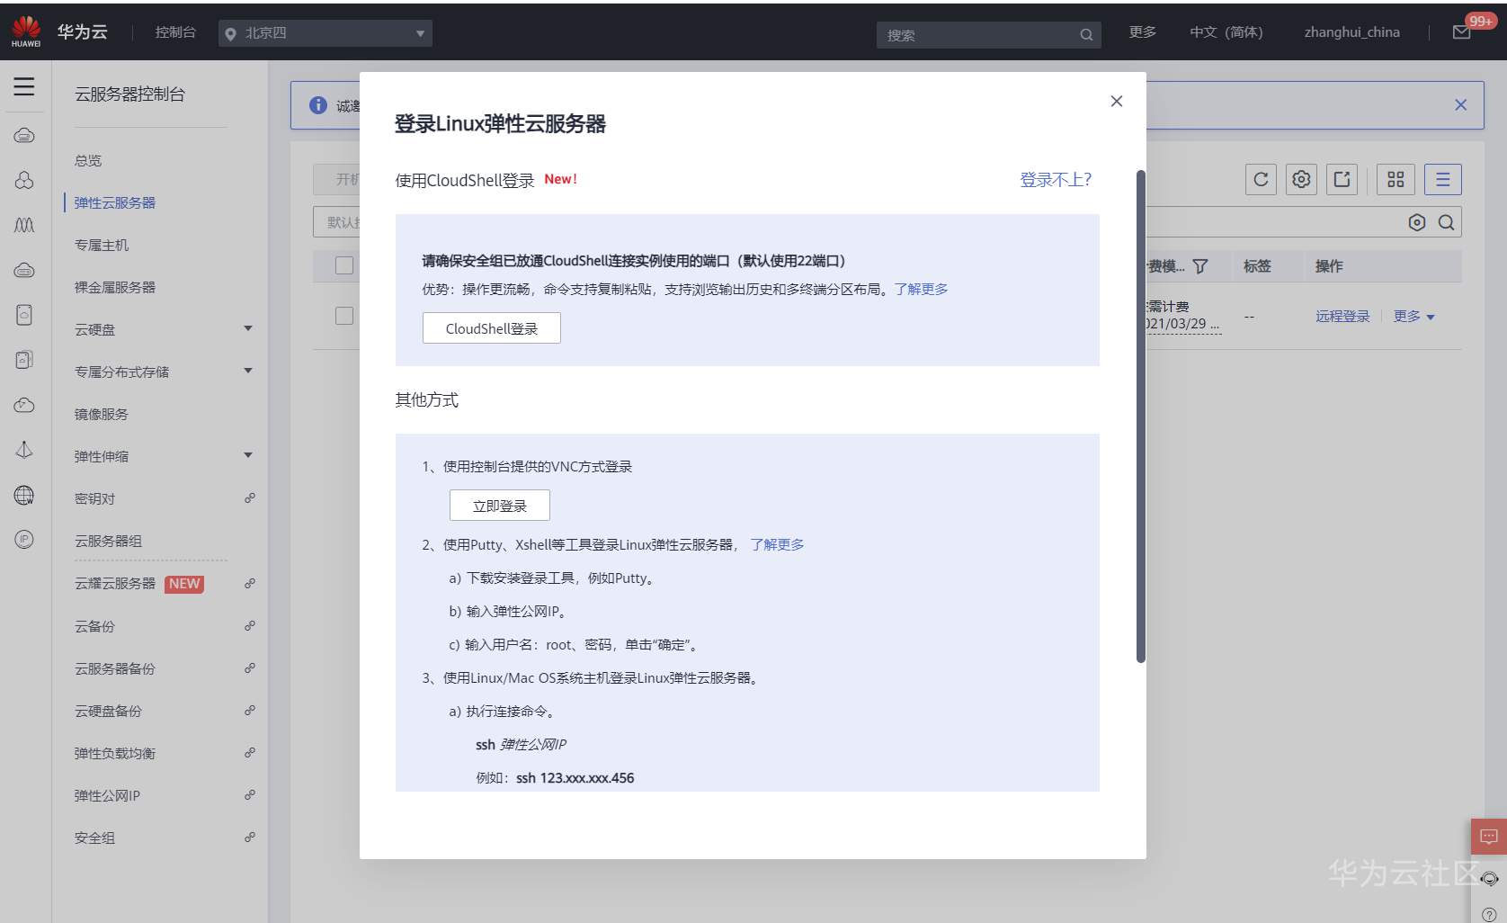The height and width of the screenshot is (923, 1507).
Task: Follow 了解更多 link beside Putty instructions
Action: pyautogui.click(x=777, y=545)
